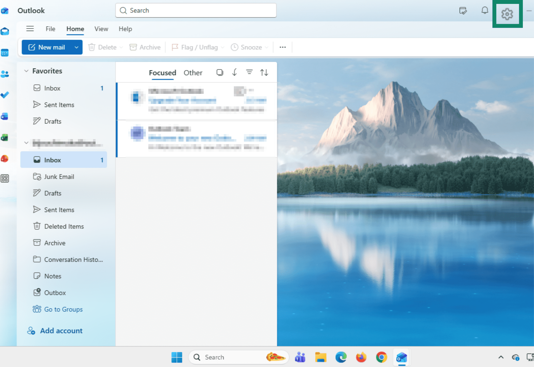Open the account's Drafts folder

tap(64, 193)
